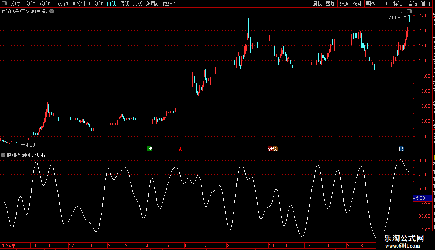This screenshot has width=435, height=250.
Task: Click the 叠加 overlay button
Action: click(x=331, y=3)
